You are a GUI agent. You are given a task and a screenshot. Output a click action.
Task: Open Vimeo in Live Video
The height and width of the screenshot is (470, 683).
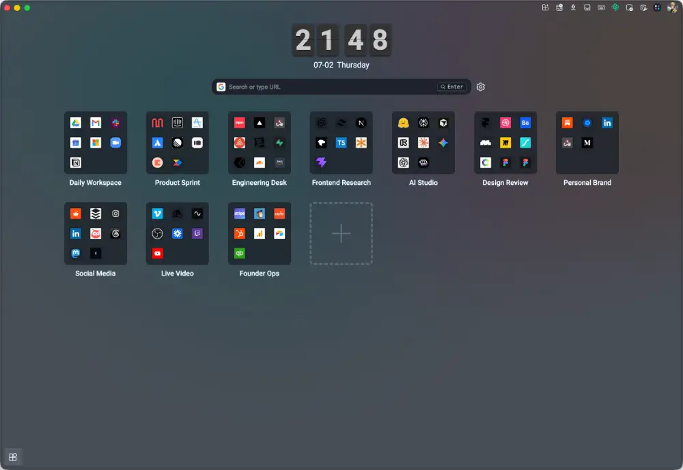[x=157, y=214]
